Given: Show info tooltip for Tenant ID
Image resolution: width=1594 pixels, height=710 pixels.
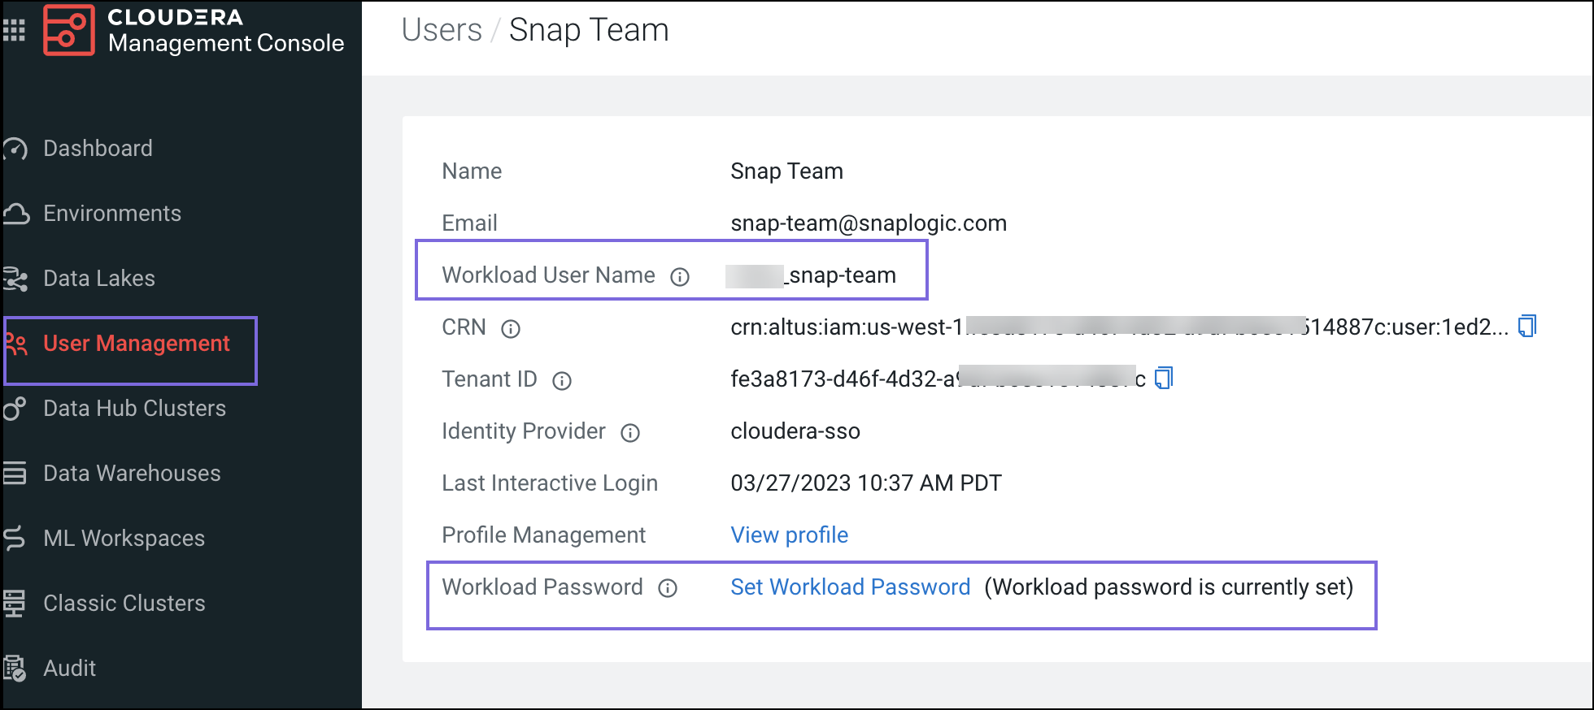Looking at the screenshot, I should (x=562, y=381).
